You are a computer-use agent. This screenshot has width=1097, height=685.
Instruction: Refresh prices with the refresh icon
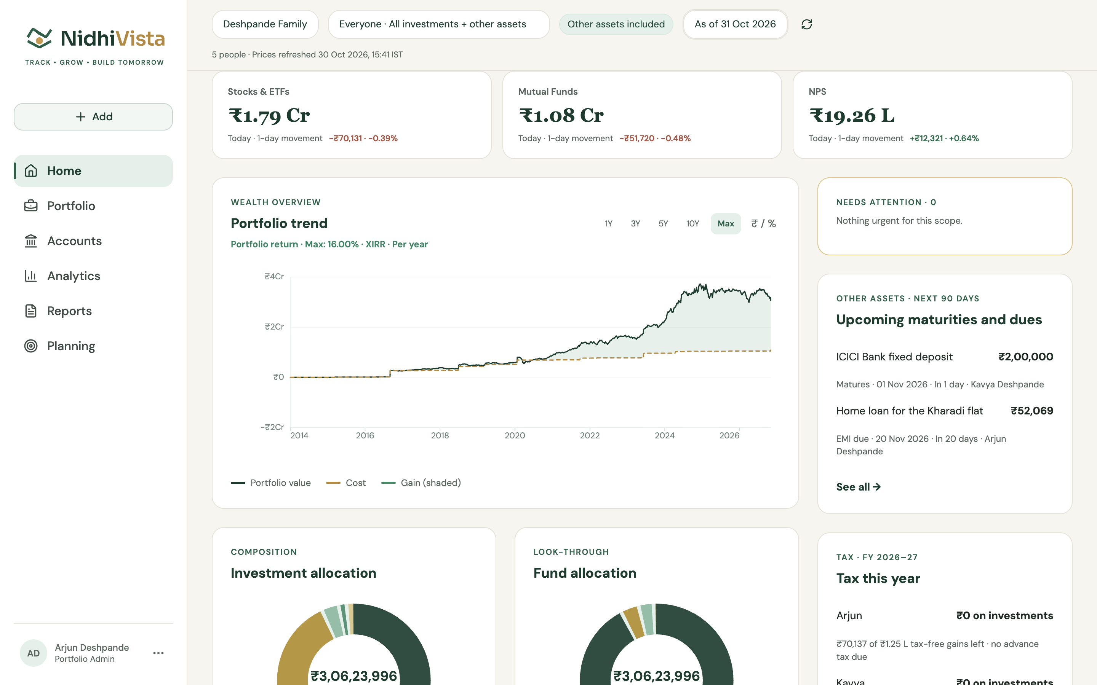pyautogui.click(x=806, y=24)
